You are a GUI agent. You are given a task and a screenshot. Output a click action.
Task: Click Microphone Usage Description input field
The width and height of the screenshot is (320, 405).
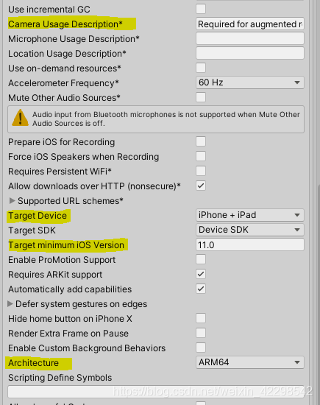pyautogui.click(x=250, y=38)
